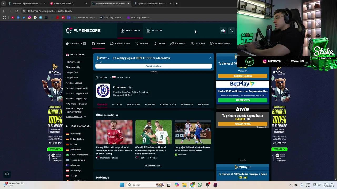Open Instagram bookmark icon
The height and width of the screenshot is (189, 337).
coord(29,18)
